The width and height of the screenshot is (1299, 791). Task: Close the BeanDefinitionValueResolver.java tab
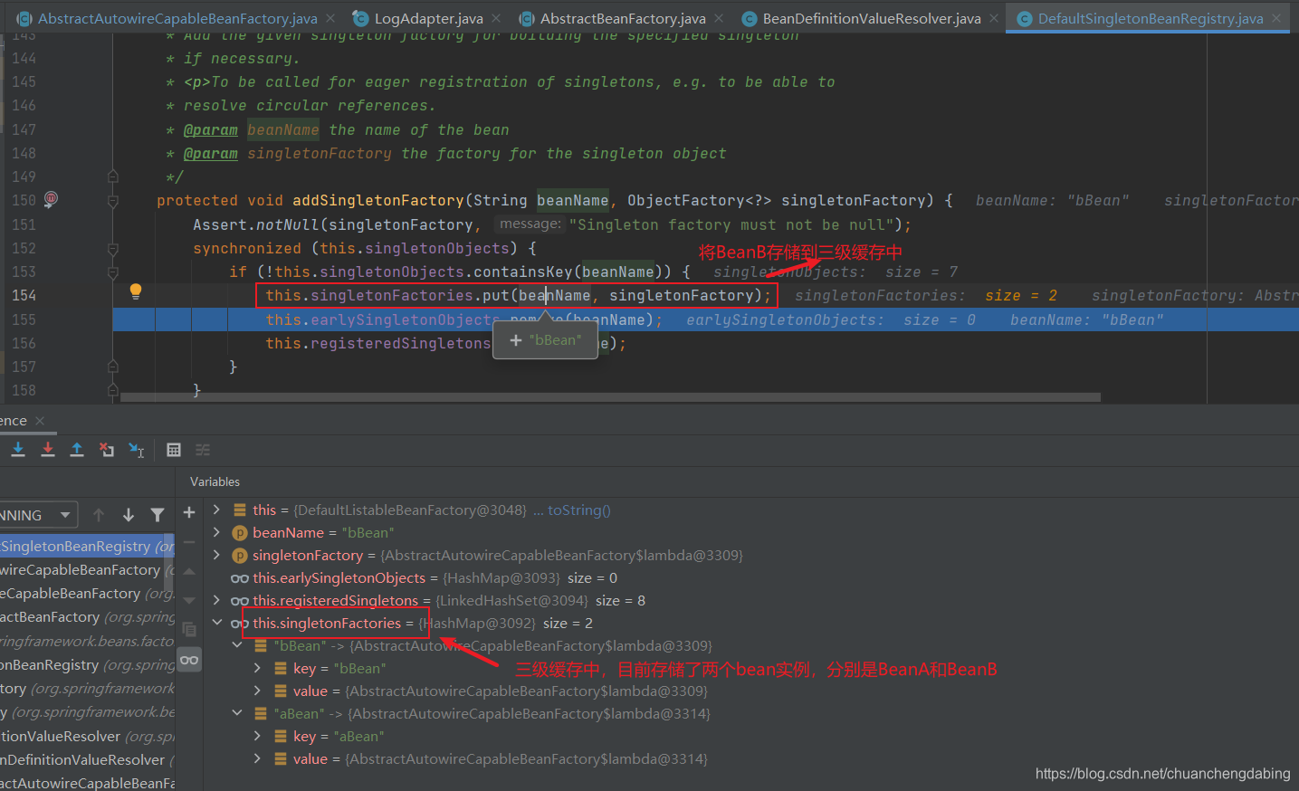click(x=994, y=18)
